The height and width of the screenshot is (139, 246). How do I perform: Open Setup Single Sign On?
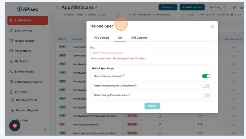29,82
